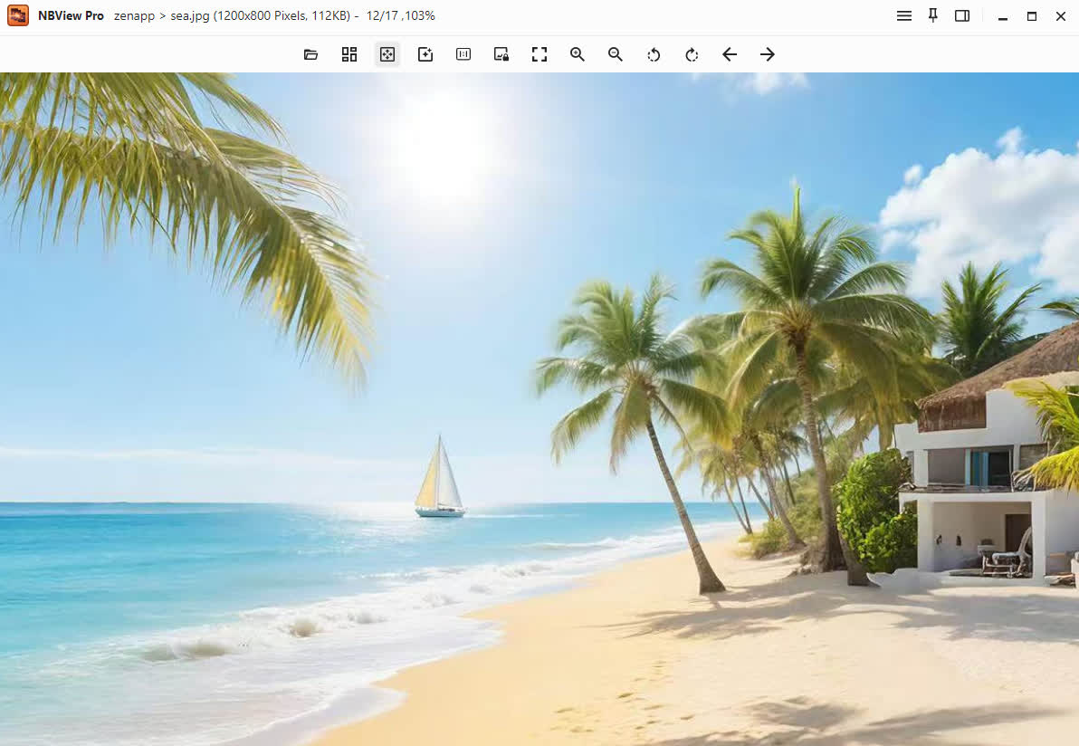Click the NBView Pro app logo
This screenshot has height=746, width=1079.
[x=18, y=15]
